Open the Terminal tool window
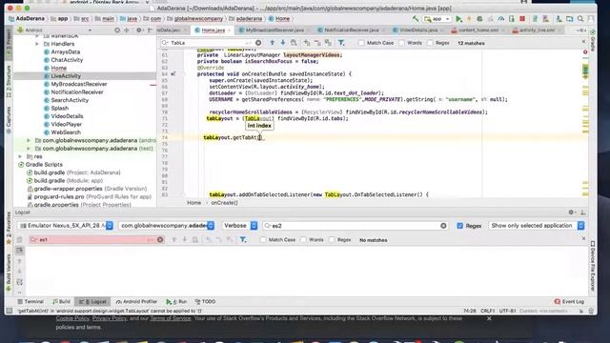The image size is (610, 343). tap(30, 301)
